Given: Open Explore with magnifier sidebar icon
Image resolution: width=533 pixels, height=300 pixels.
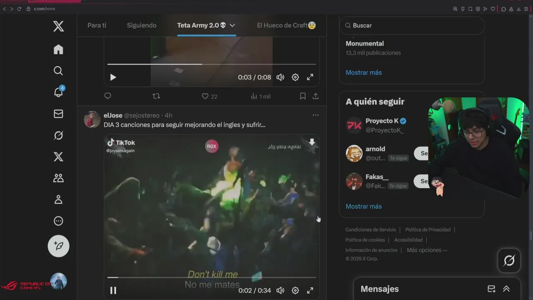Looking at the screenshot, I should 58,71.
